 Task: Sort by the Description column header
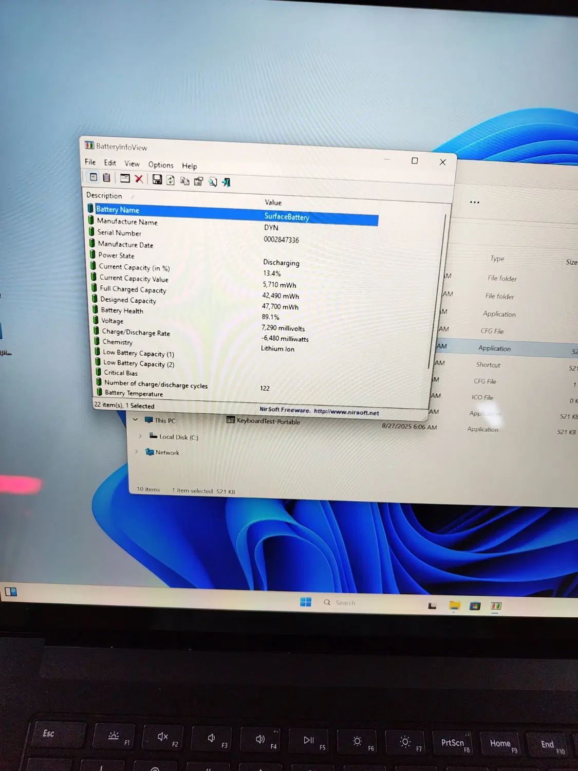pyautogui.click(x=104, y=195)
